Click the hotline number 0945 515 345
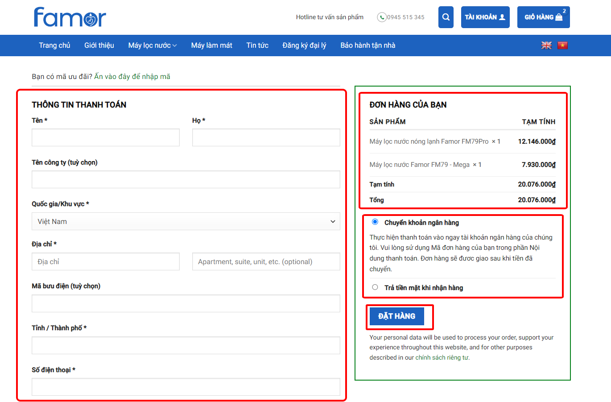 [x=406, y=17]
